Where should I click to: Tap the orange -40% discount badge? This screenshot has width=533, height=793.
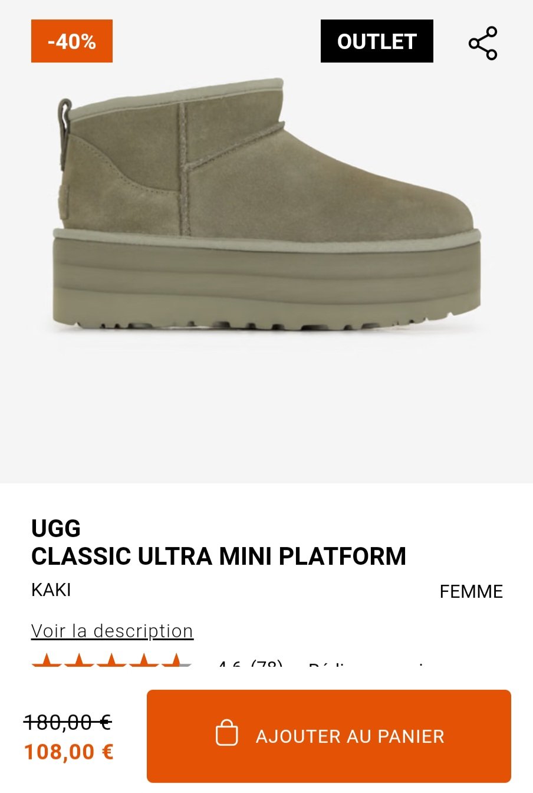pyautogui.click(x=72, y=41)
